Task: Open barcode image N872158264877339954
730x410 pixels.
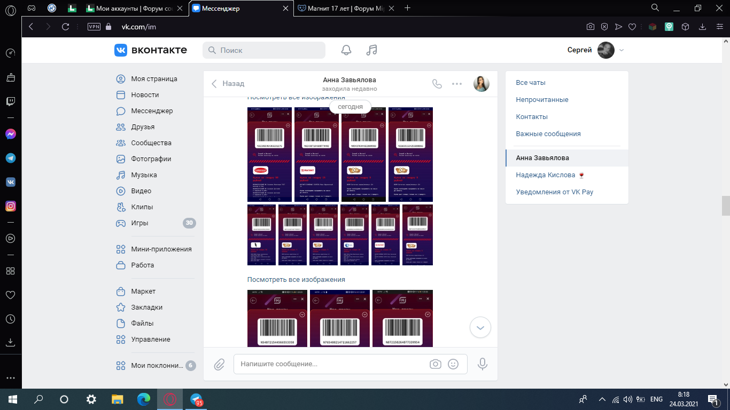Action: point(402,319)
